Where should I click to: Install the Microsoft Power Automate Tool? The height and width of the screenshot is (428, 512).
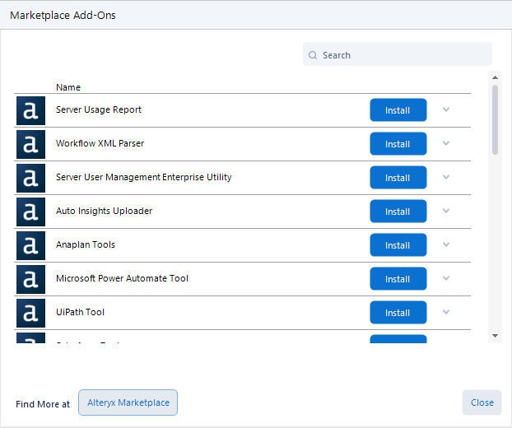(x=398, y=279)
